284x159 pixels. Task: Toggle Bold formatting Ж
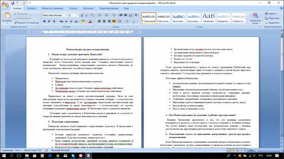click(x=44, y=21)
